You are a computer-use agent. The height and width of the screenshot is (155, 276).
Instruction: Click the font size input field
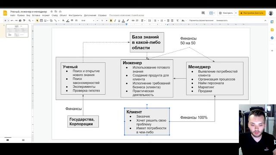point(102,21)
